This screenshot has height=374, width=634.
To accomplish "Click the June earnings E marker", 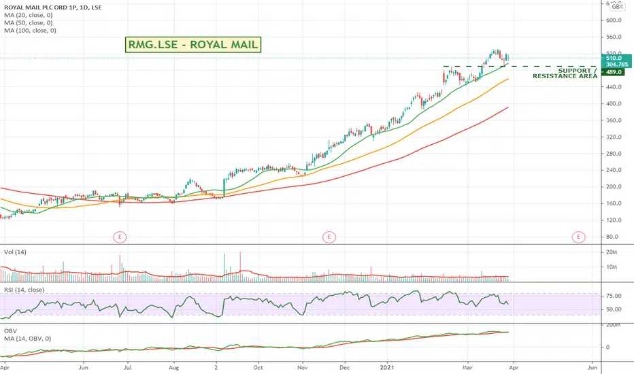I will (x=120, y=237).
